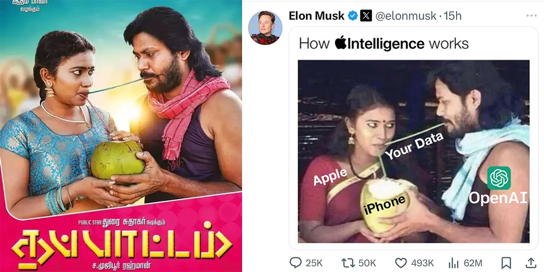Like the tweet with the heart icon

pos(400,262)
